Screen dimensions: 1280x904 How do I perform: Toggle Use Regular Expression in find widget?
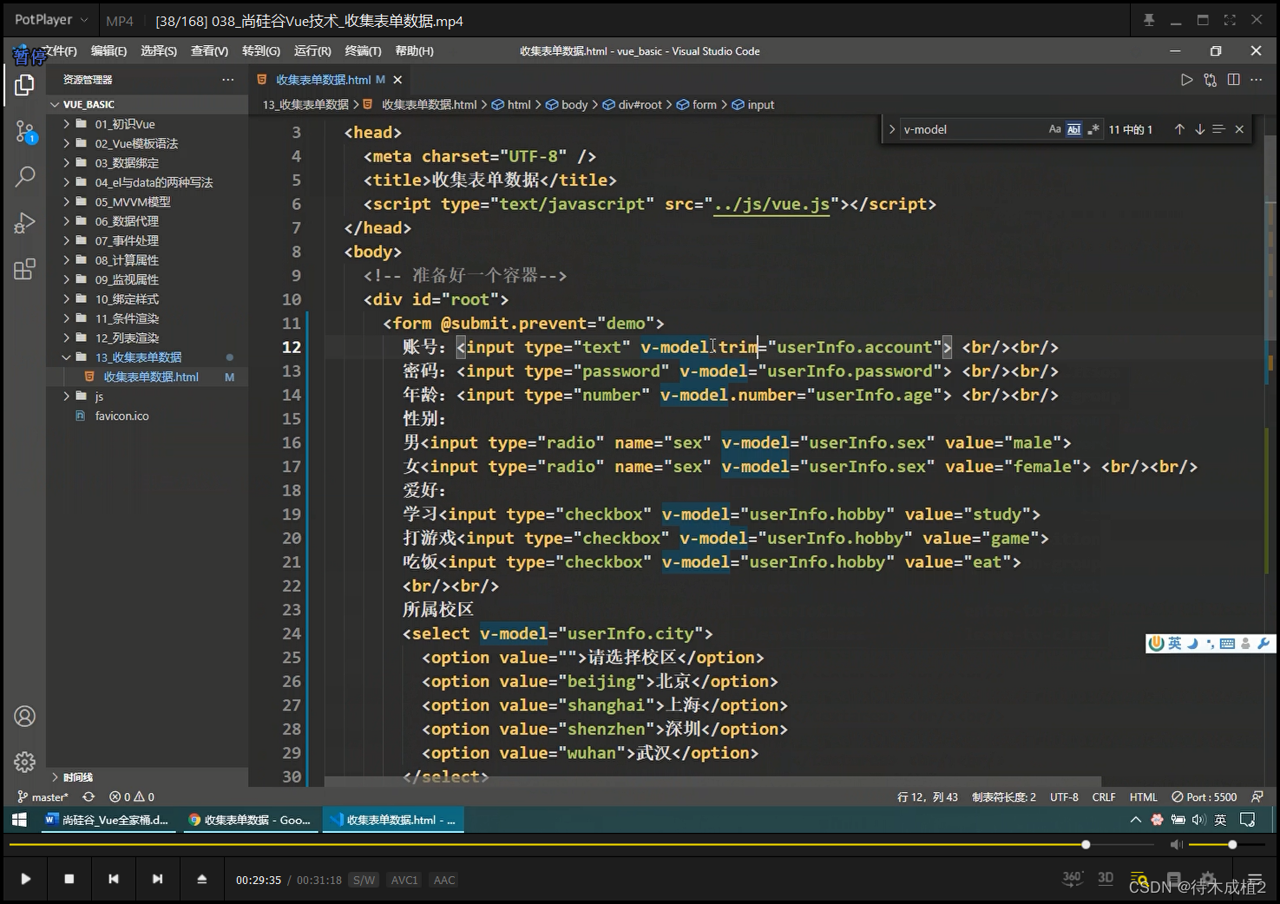coord(1093,129)
